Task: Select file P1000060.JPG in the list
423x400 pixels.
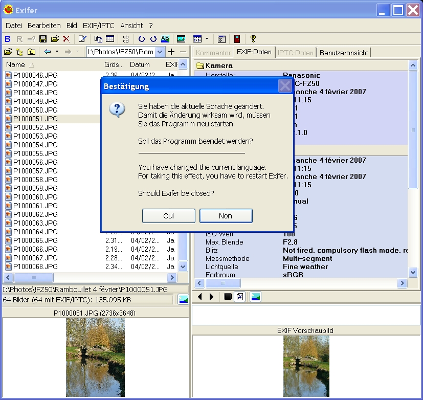Action: point(35,197)
